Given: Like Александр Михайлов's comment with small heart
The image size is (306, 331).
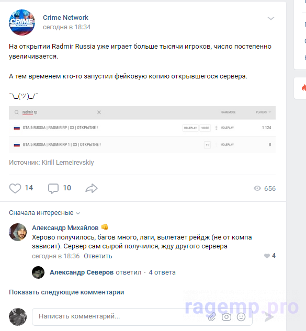Looking at the screenshot, I should (x=267, y=256).
